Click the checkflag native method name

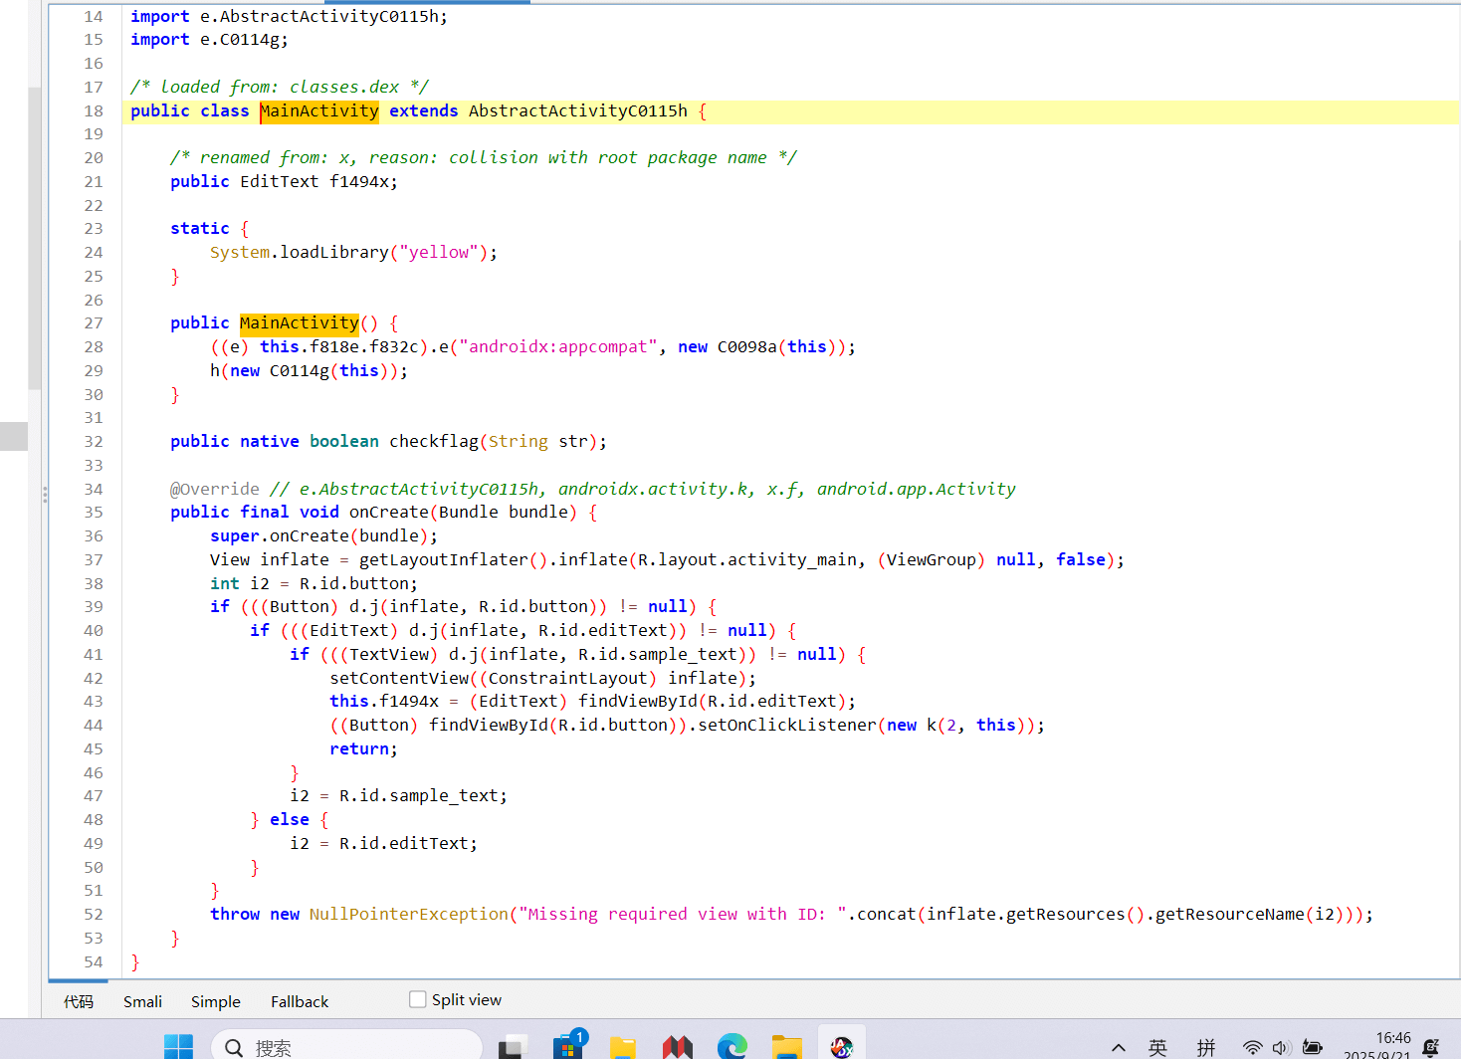coord(434,441)
